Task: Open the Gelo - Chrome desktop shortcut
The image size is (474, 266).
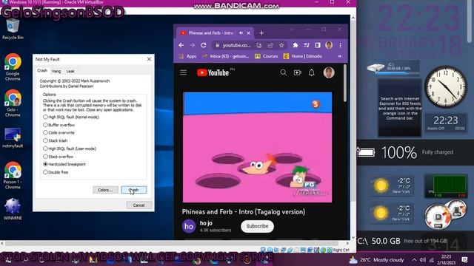Action: tap(13, 103)
